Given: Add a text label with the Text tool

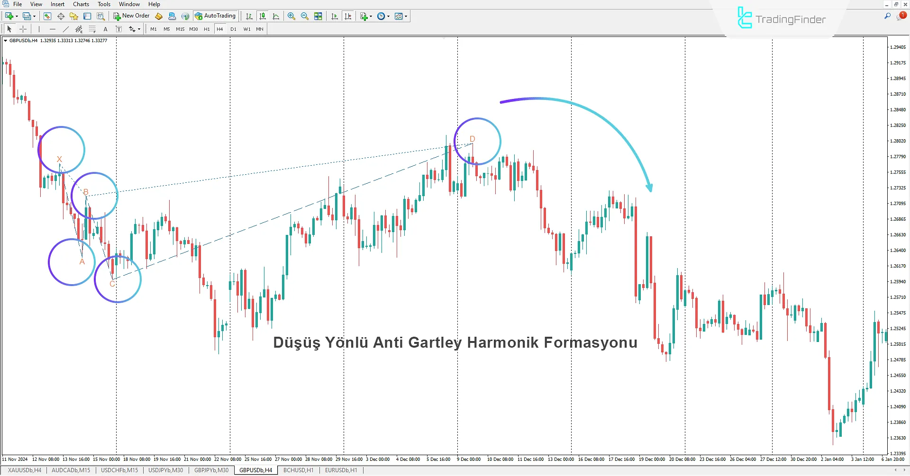Looking at the screenshot, I should (105, 29).
